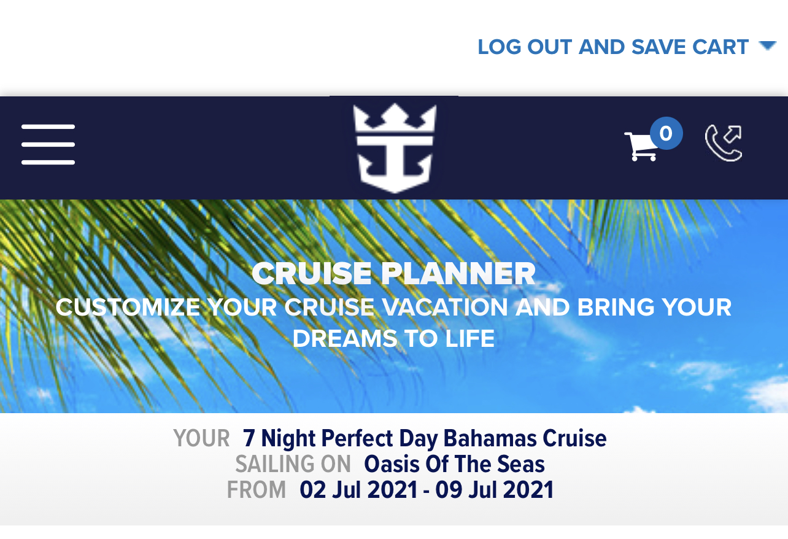Screen dimensions: 788x539
Task: Click the YOUR label
Action: 201,438
